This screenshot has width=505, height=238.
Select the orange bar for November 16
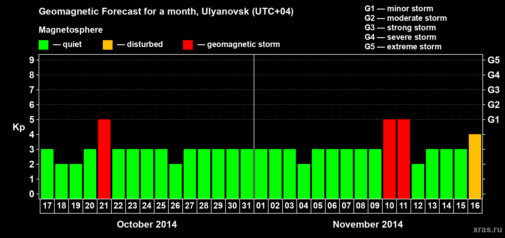pyautogui.click(x=475, y=167)
